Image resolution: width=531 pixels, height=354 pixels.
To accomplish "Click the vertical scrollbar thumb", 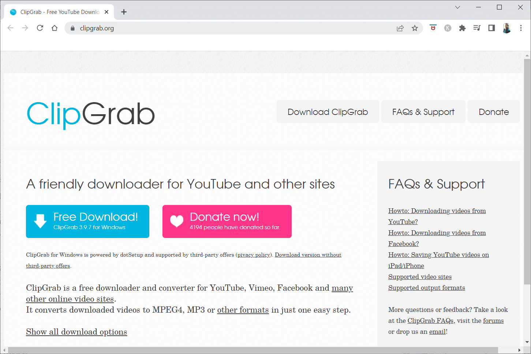I will tap(527, 171).
